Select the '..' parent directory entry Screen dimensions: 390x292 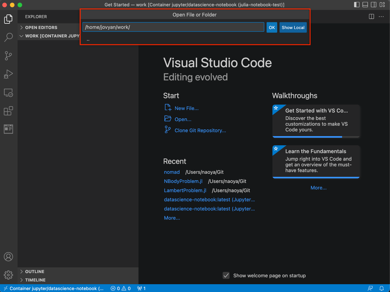195,40
